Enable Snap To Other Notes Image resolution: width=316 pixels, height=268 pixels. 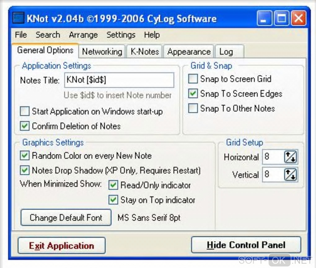[193, 108]
